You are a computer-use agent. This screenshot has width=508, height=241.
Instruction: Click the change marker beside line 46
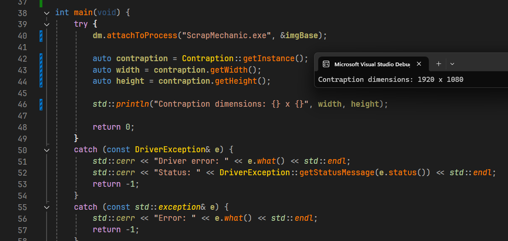(x=41, y=104)
